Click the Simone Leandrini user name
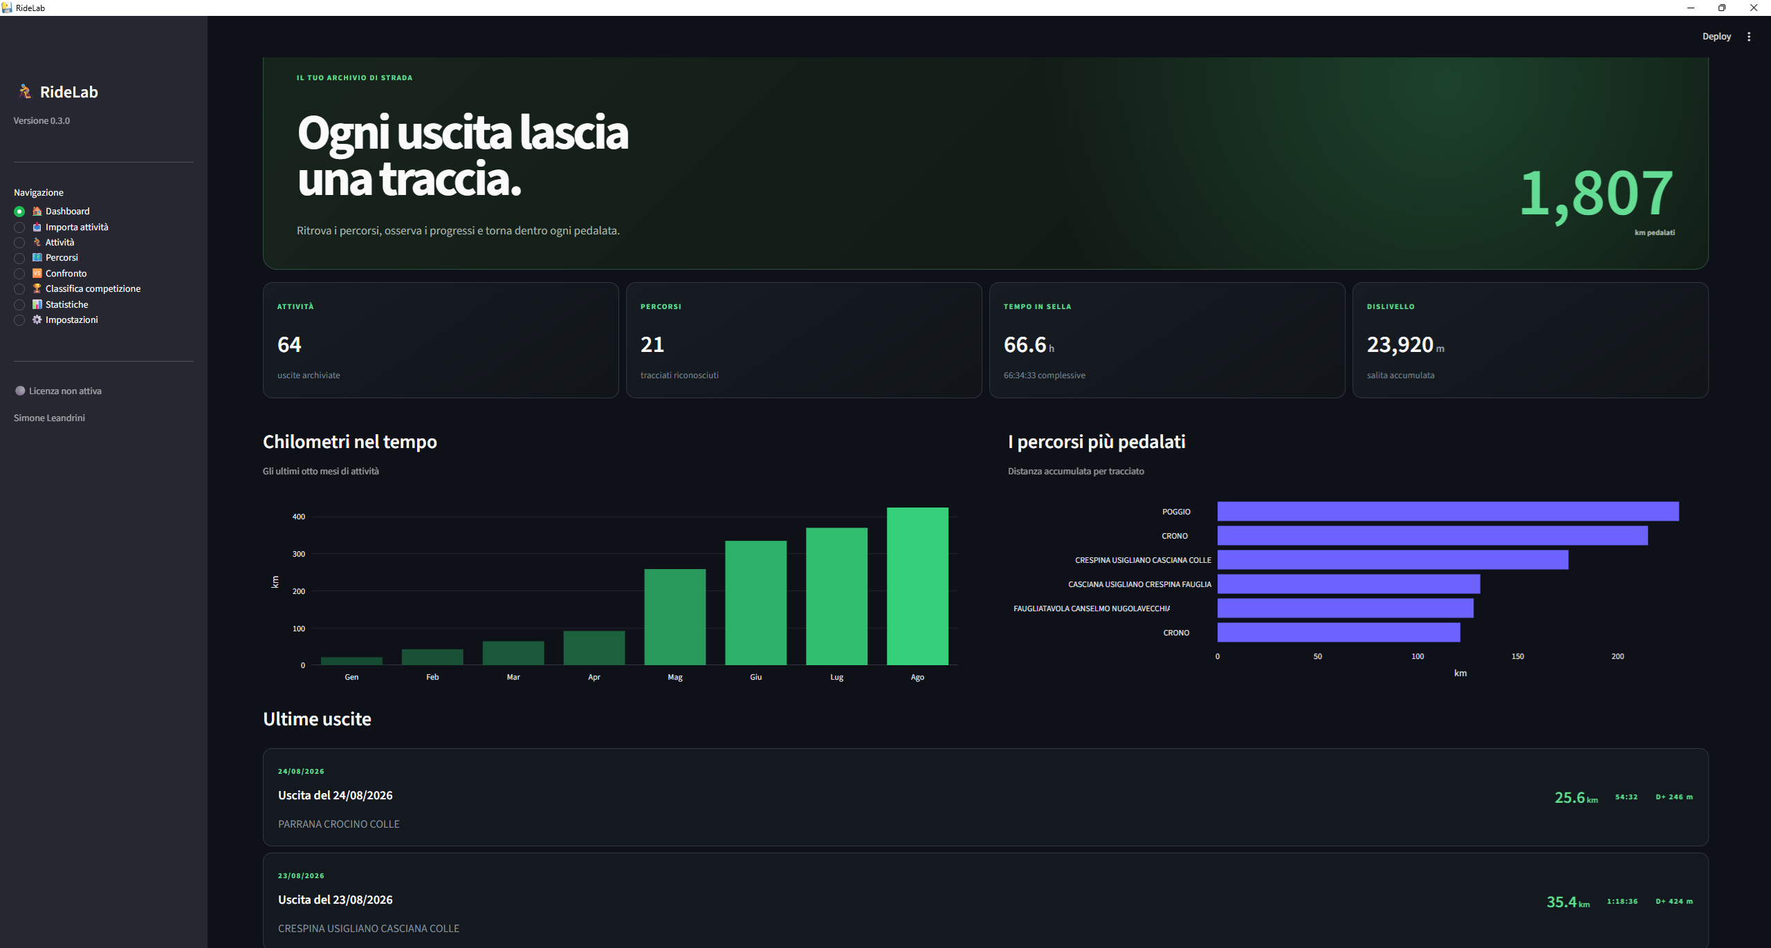Image resolution: width=1771 pixels, height=948 pixels. (49, 418)
